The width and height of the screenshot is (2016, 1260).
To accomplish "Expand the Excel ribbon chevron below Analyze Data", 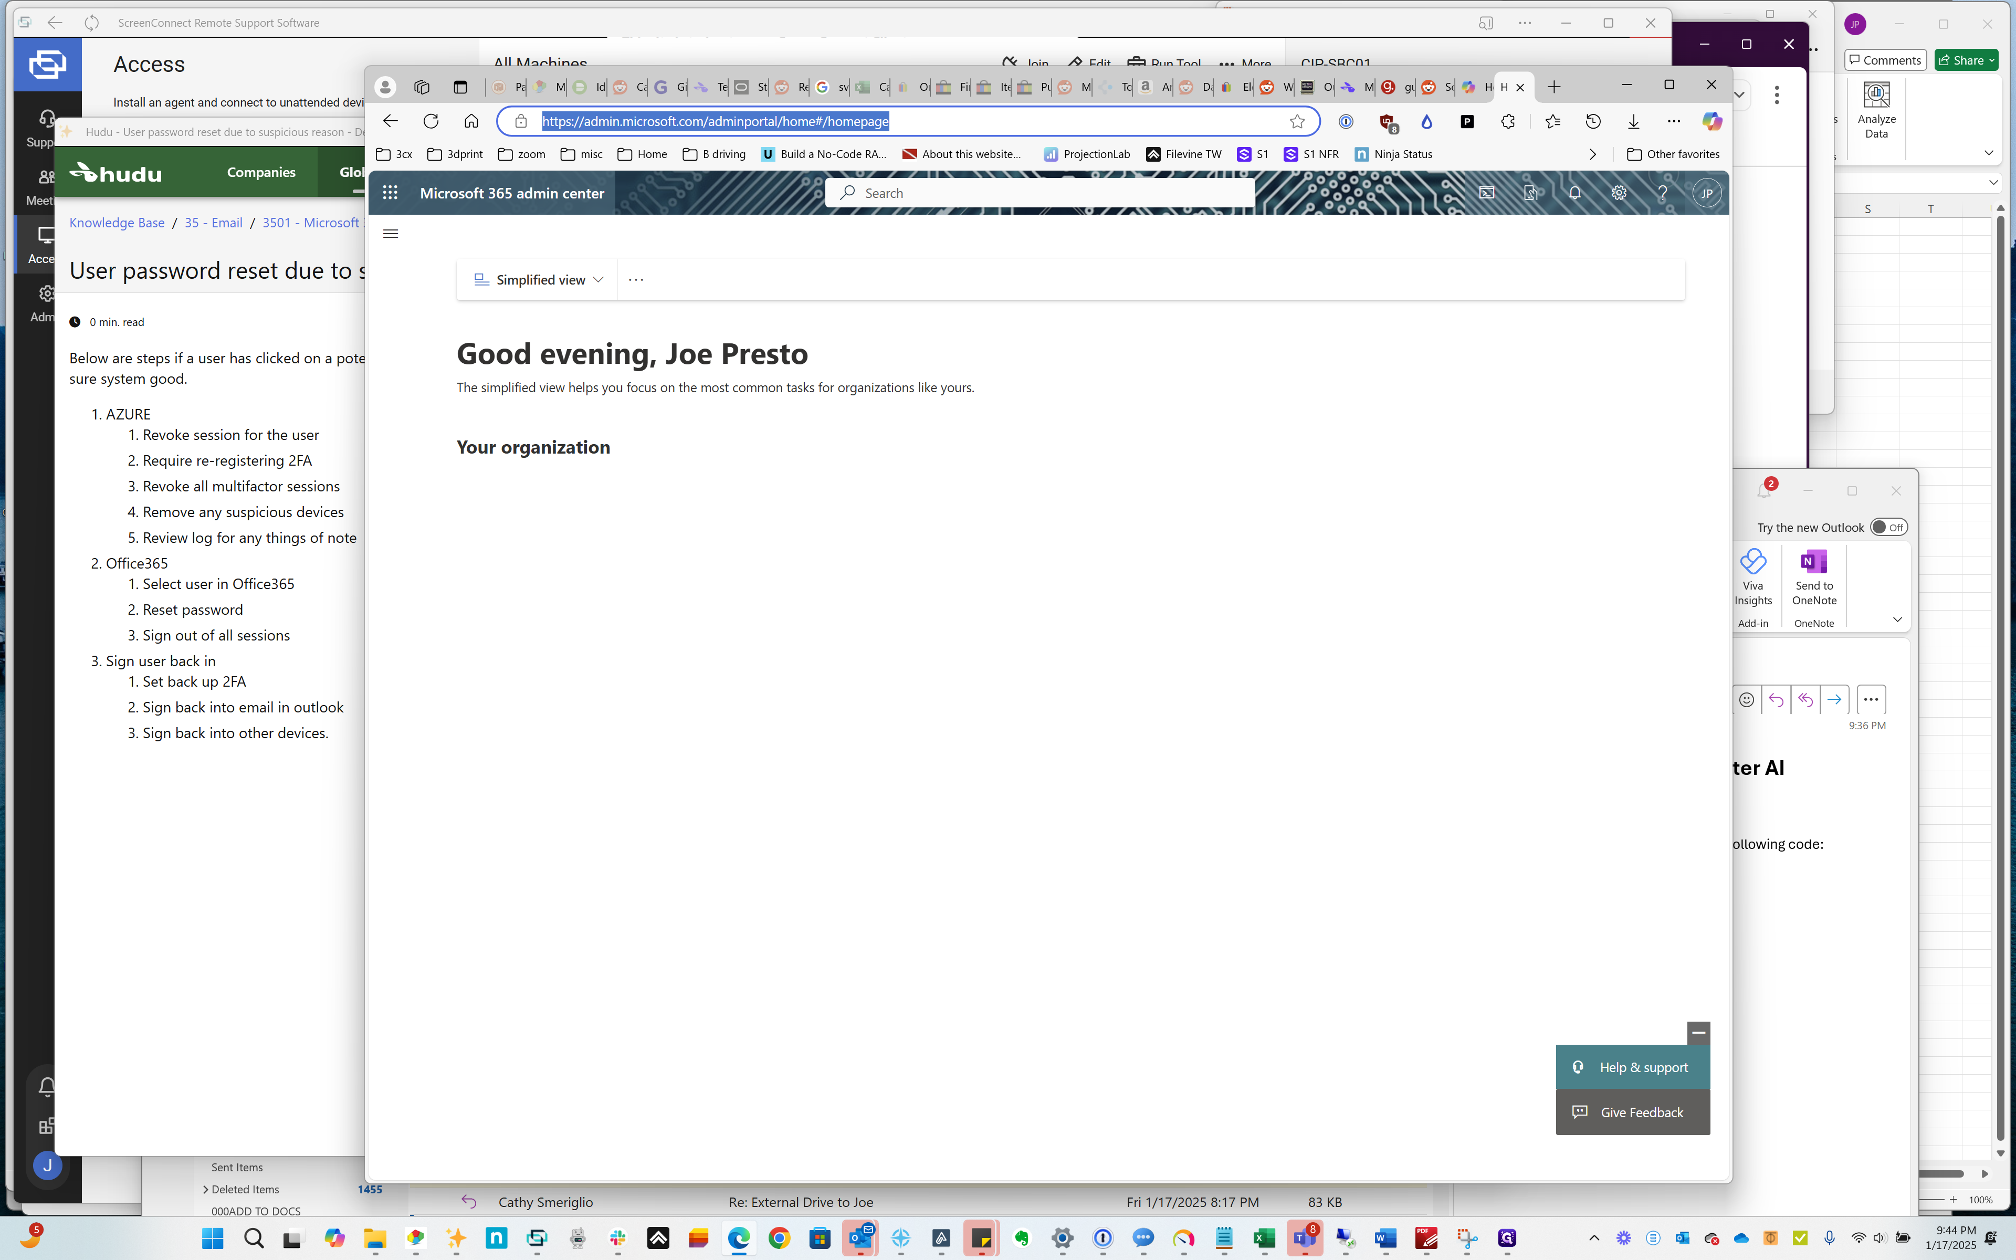I will click(x=1989, y=153).
